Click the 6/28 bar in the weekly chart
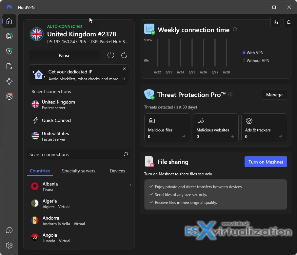The image size is (297, 255). 226,52
